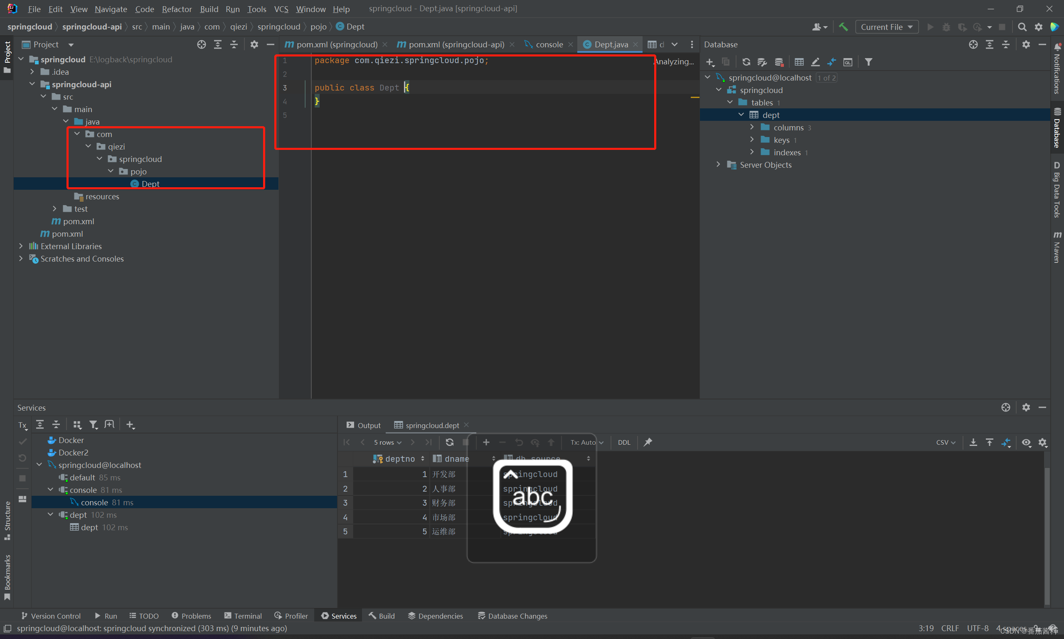
Task: Open New datasource plus icon in Database
Action: [x=710, y=62]
